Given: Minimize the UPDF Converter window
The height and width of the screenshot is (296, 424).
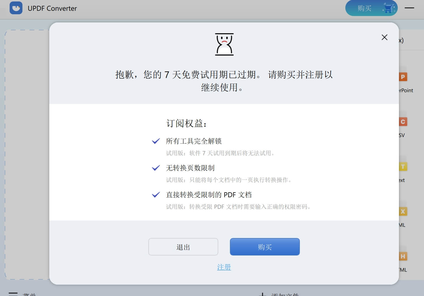Looking at the screenshot, I should click(409, 8).
